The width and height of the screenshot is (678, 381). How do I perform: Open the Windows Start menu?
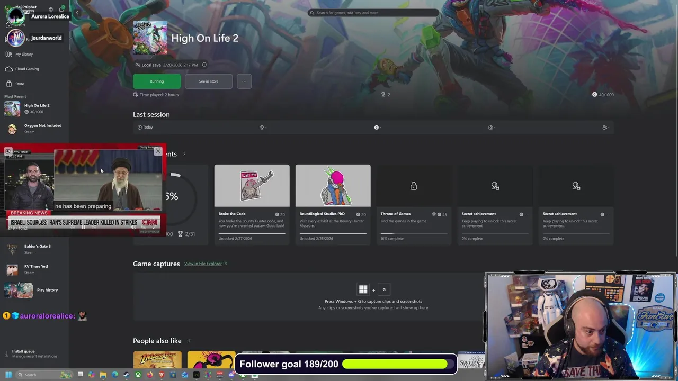[x=8, y=375]
